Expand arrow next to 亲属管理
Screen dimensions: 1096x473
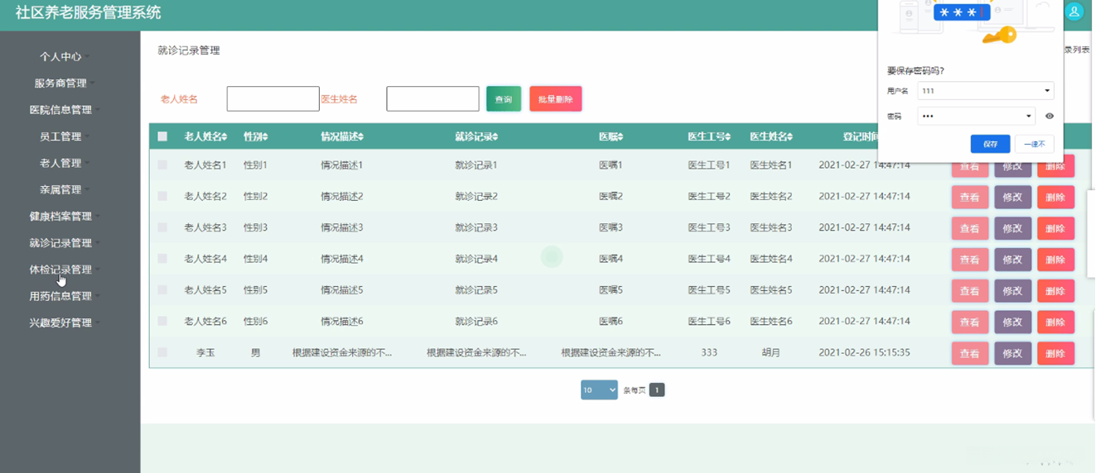coord(86,190)
